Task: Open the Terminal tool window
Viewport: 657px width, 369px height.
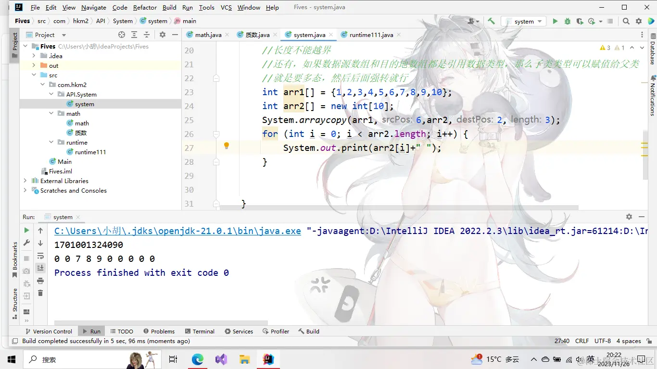Action: (x=200, y=331)
